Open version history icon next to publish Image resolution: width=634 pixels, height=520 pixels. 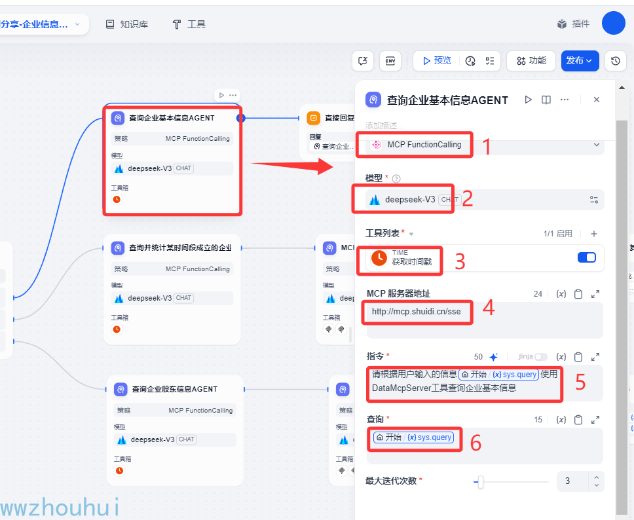tap(616, 61)
